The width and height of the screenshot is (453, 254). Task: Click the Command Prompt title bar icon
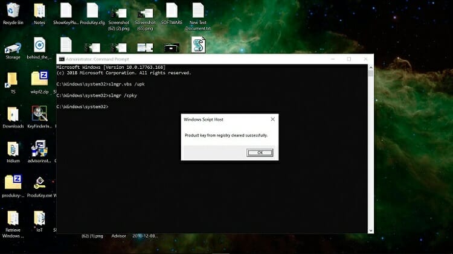(62, 59)
